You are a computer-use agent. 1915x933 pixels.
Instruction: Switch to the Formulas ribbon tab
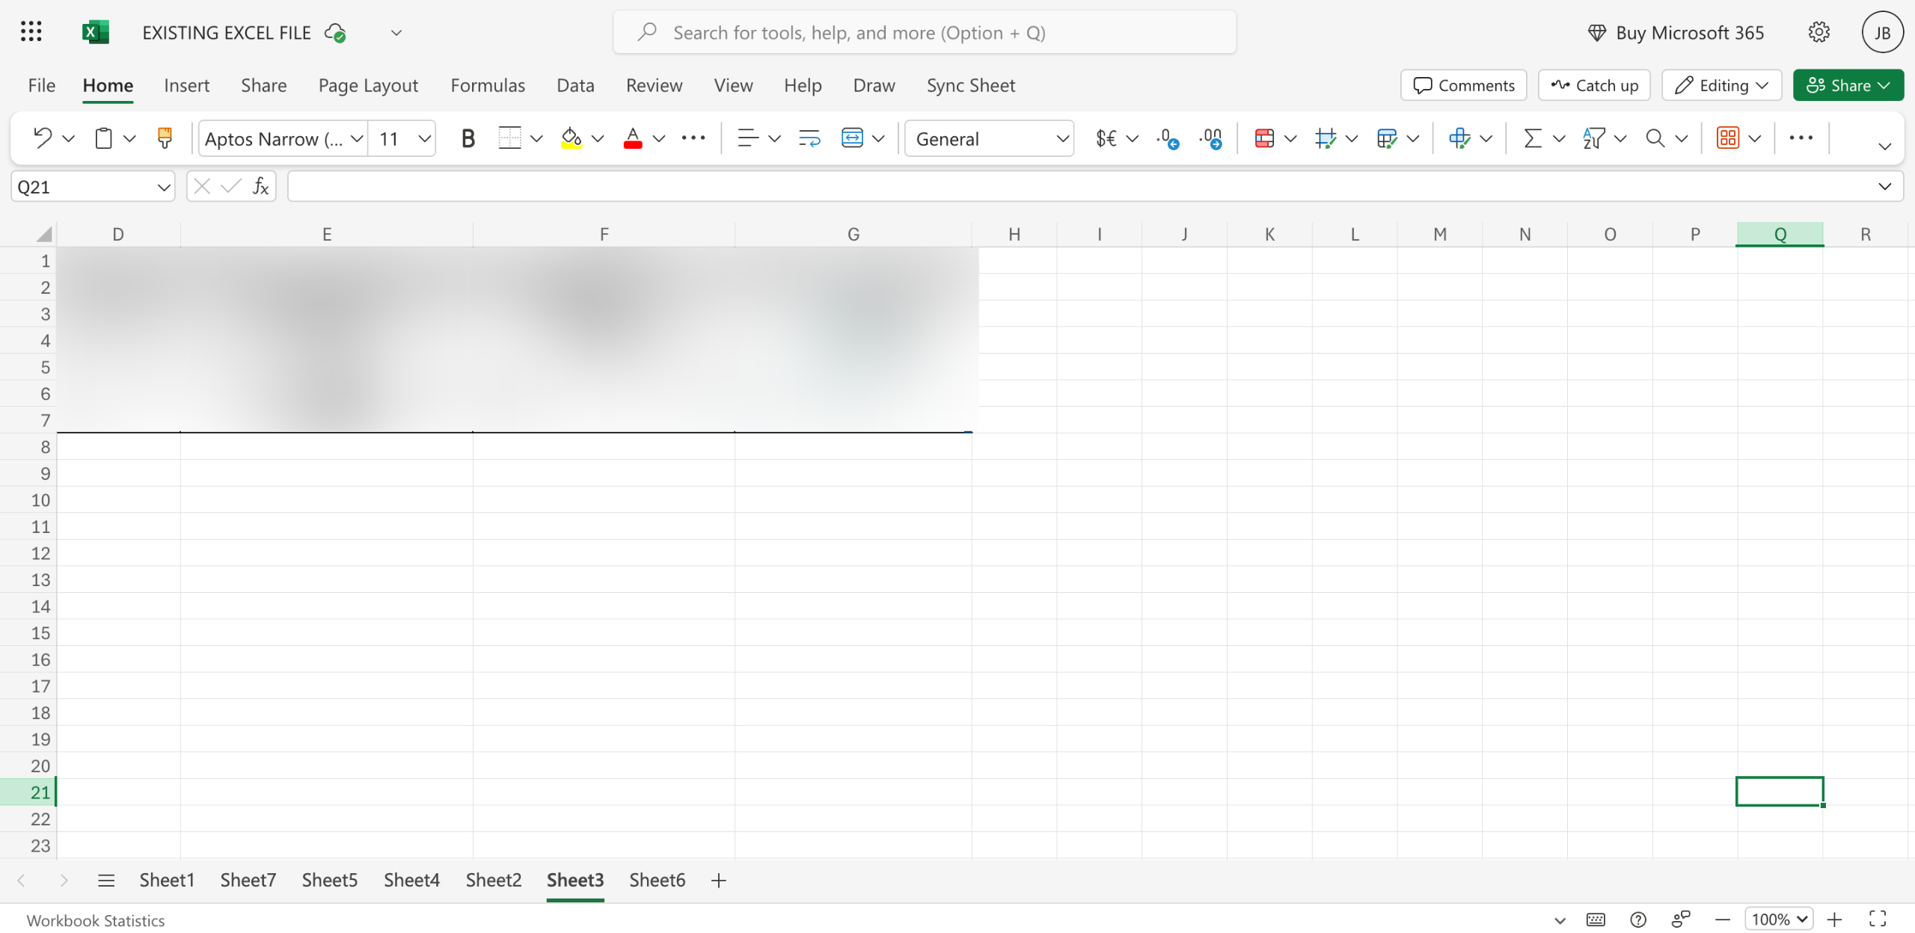[488, 85]
